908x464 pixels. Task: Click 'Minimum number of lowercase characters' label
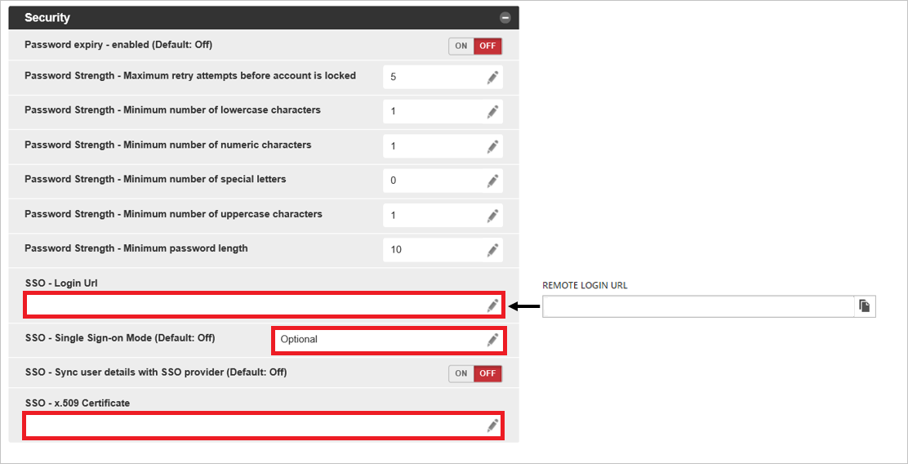click(x=172, y=109)
